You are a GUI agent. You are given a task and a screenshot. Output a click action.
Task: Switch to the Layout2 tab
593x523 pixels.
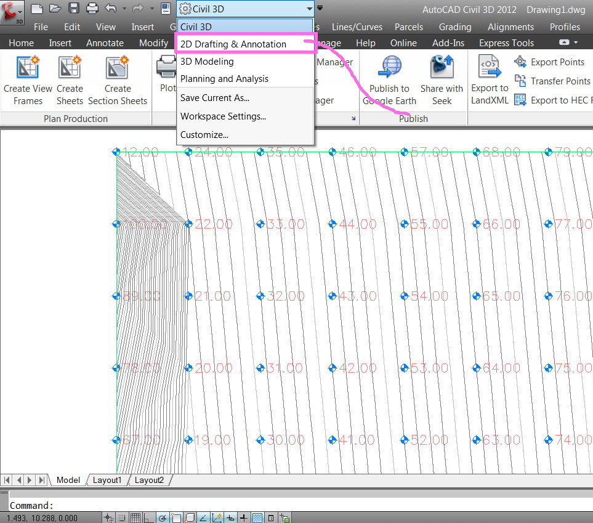coord(149,480)
